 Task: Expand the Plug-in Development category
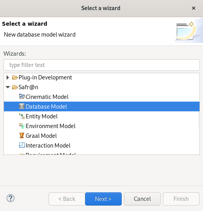(x=8, y=77)
